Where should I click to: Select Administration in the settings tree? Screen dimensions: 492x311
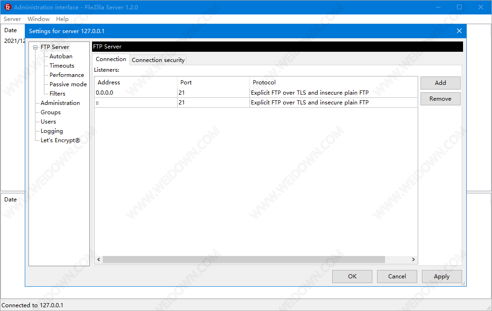(x=60, y=103)
